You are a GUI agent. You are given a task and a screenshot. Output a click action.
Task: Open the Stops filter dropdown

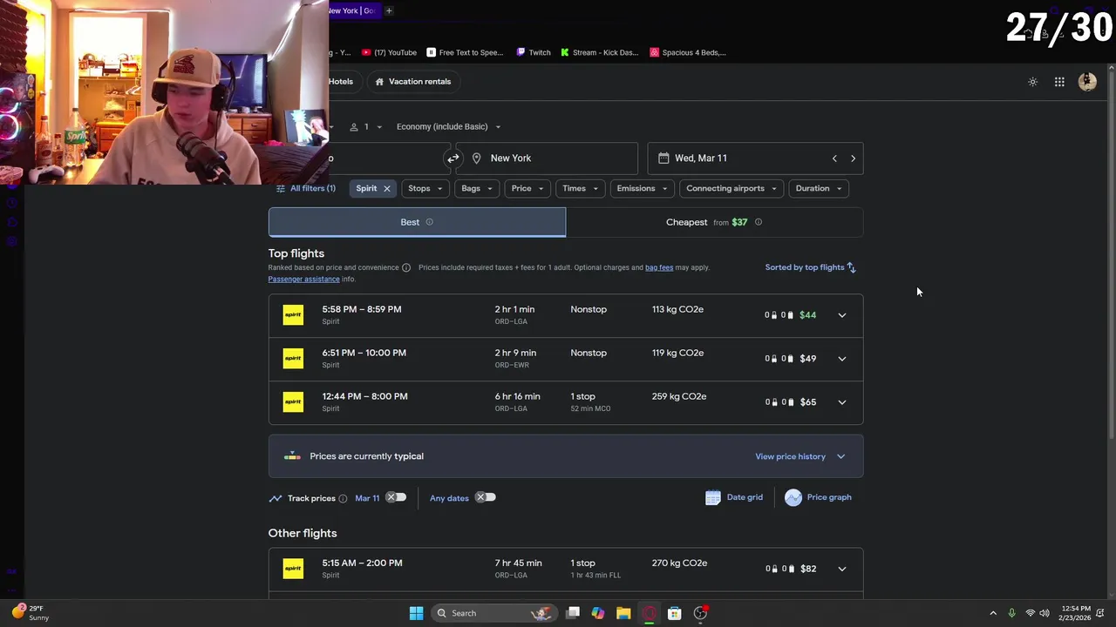pos(425,188)
